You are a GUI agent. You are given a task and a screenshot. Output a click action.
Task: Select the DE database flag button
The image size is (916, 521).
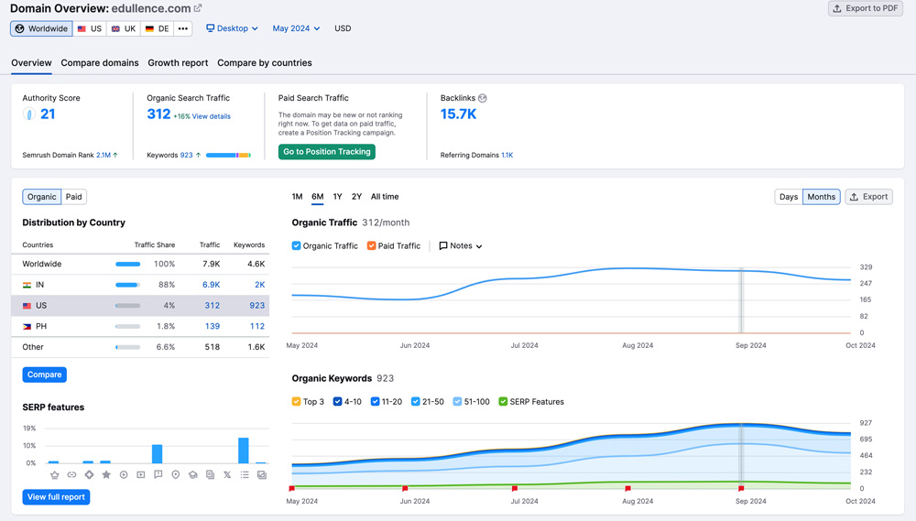click(x=158, y=28)
